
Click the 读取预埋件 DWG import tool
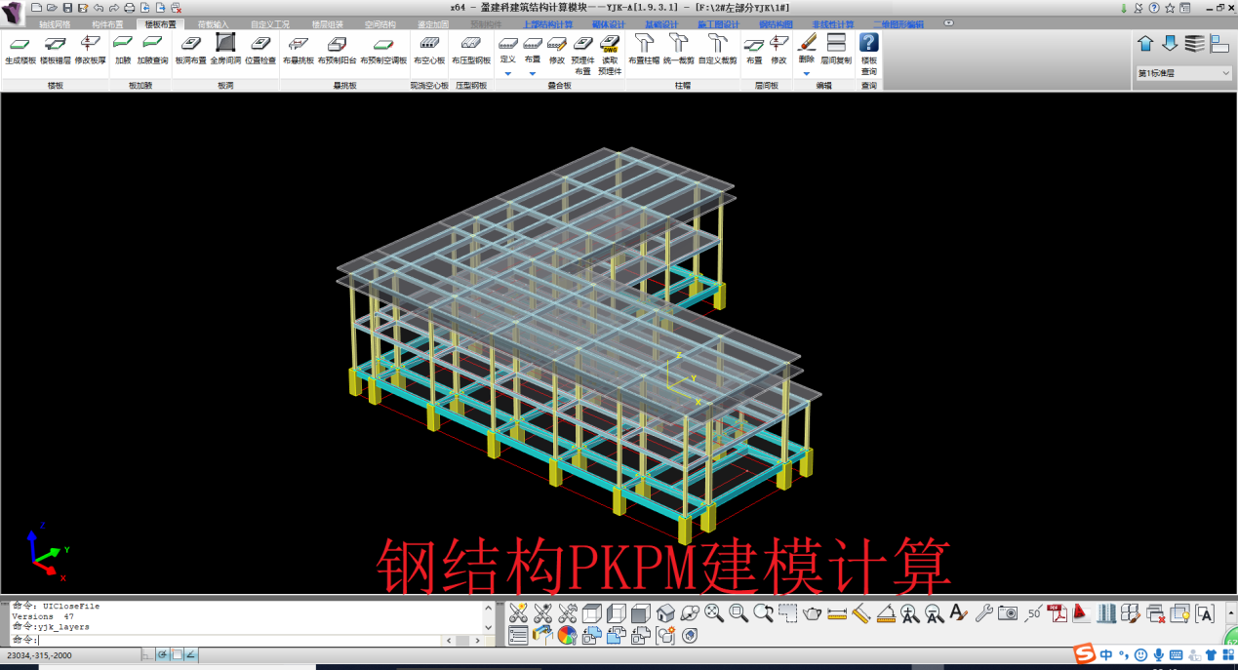610,55
